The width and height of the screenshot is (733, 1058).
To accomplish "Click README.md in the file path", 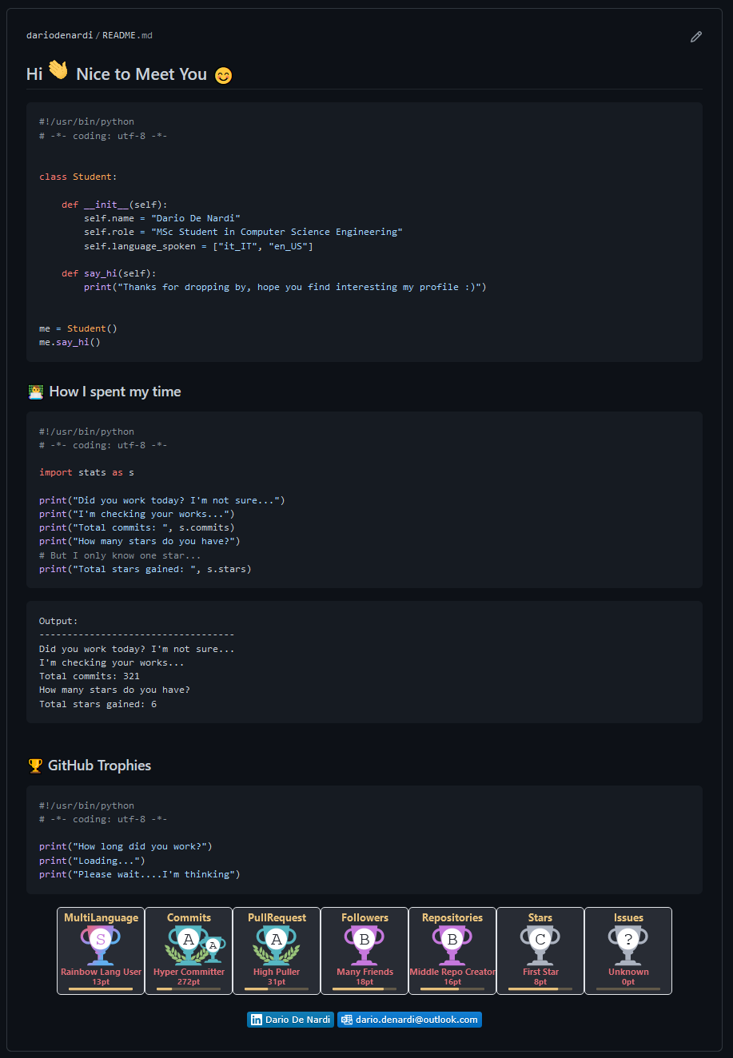I will [127, 36].
